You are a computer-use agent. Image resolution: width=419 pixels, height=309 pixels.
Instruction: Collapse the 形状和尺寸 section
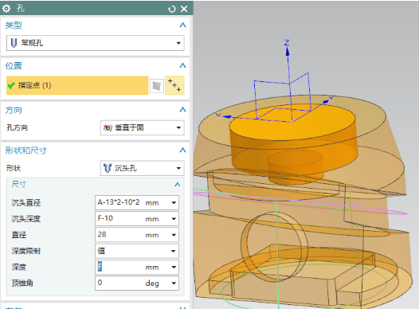click(x=182, y=150)
